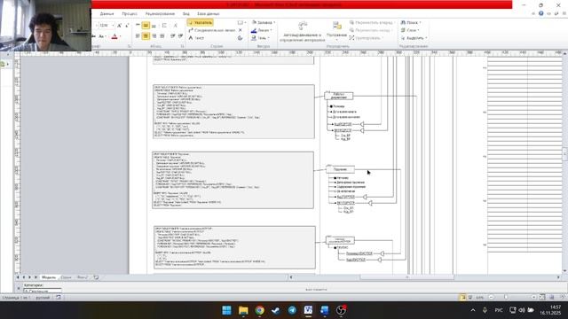This screenshot has height=319, width=568.
Task: Open the Процесс ribbon tab
Action: (x=130, y=14)
